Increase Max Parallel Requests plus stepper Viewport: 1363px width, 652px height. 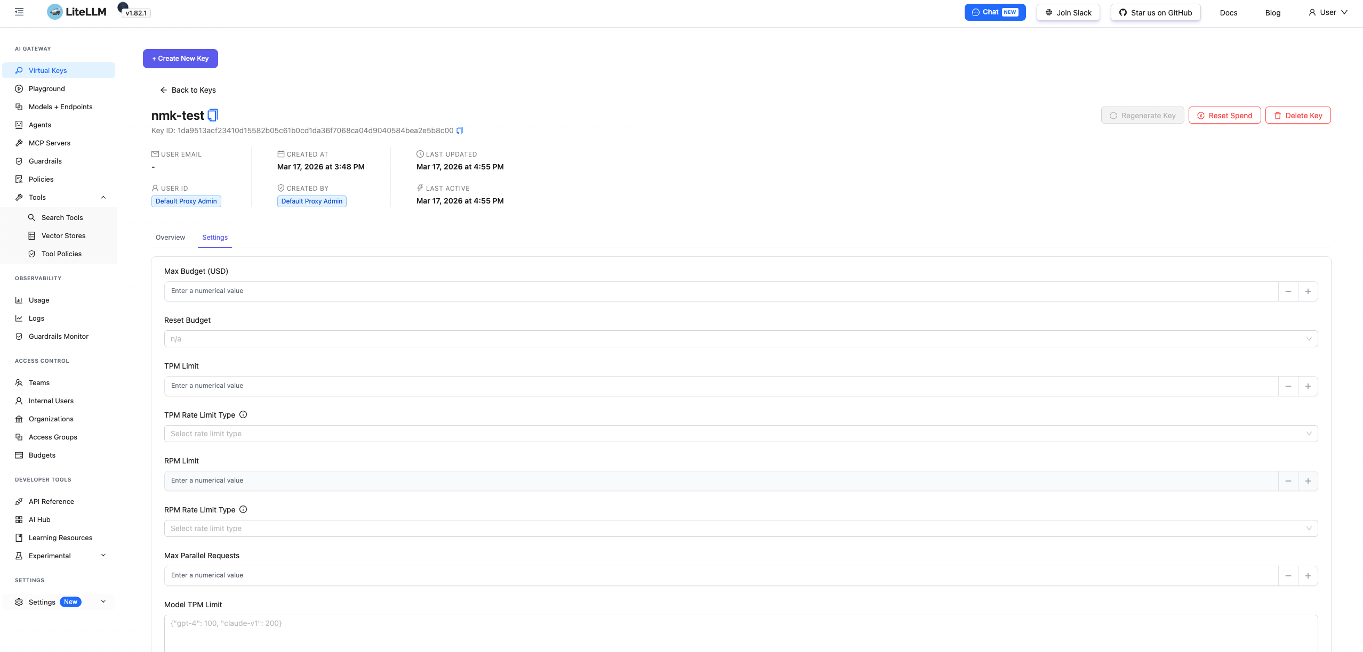tap(1308, 576)
